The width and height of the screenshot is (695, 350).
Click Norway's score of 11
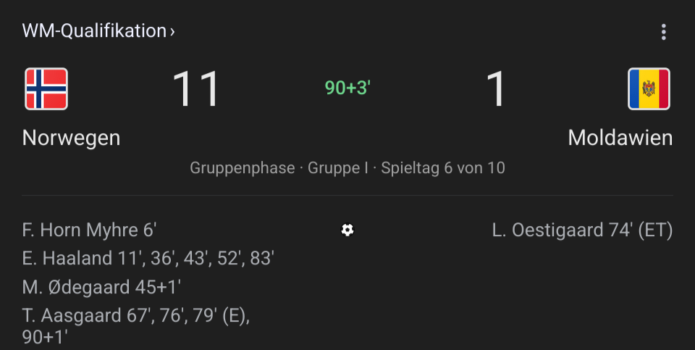click(196, 88)
